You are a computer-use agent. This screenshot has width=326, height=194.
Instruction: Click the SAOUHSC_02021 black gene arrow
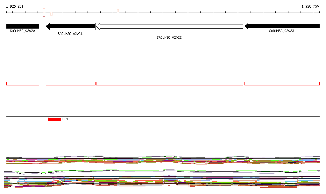pos(71,26)
